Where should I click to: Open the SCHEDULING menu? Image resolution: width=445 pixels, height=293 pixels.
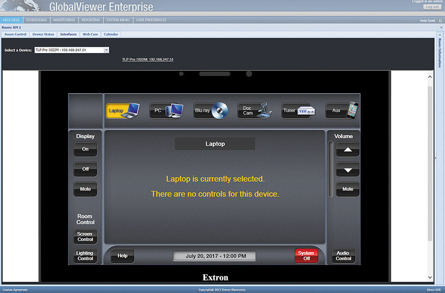[36, 20]
